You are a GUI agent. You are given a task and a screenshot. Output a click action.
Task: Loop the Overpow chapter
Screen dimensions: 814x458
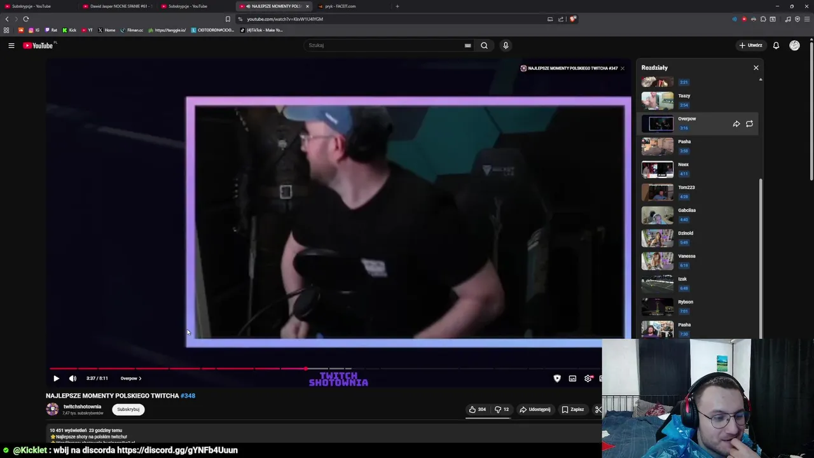(x=749, y=124)
